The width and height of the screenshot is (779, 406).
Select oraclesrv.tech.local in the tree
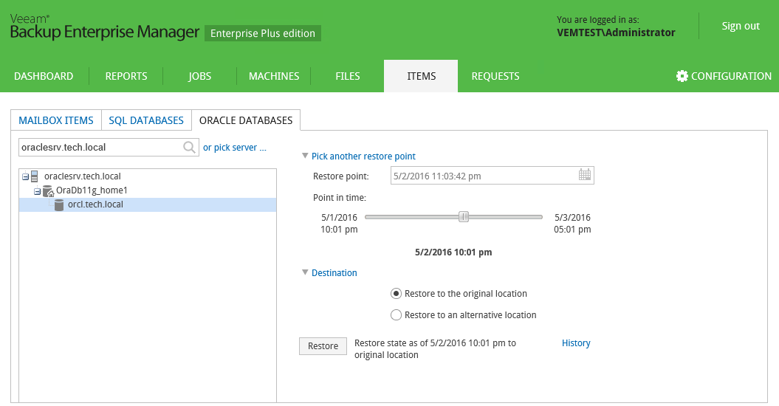[83, 176]
